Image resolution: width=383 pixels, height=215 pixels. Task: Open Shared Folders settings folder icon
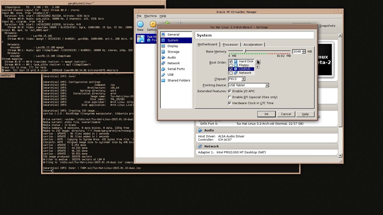(163, 80)
